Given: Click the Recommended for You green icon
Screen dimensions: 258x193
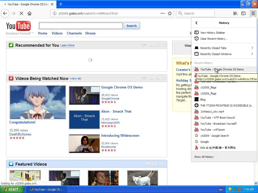Looking at the screenshot, I should tap(11, 45).
